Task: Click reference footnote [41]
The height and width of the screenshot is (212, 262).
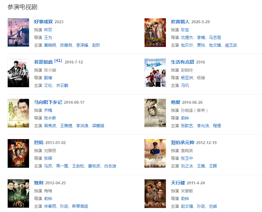Action: [x=58, y=61]
